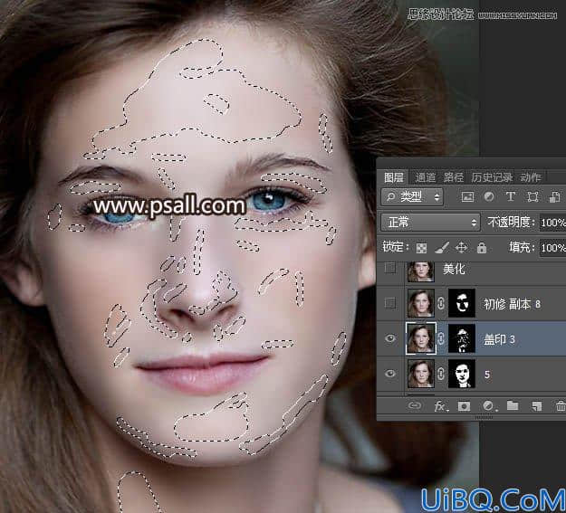The height and width of the screenshot is (513, 566).
Task: Filter layers by smart object type
Action: click(554, 196)
